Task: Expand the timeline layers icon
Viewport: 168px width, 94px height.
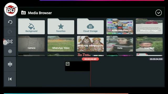Action: (10, 64)
